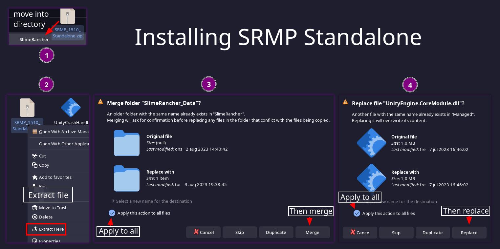This screenshot has height=249, width=500.
Task: Click the scissors icon next to Cut
Action: coord(35,156)
